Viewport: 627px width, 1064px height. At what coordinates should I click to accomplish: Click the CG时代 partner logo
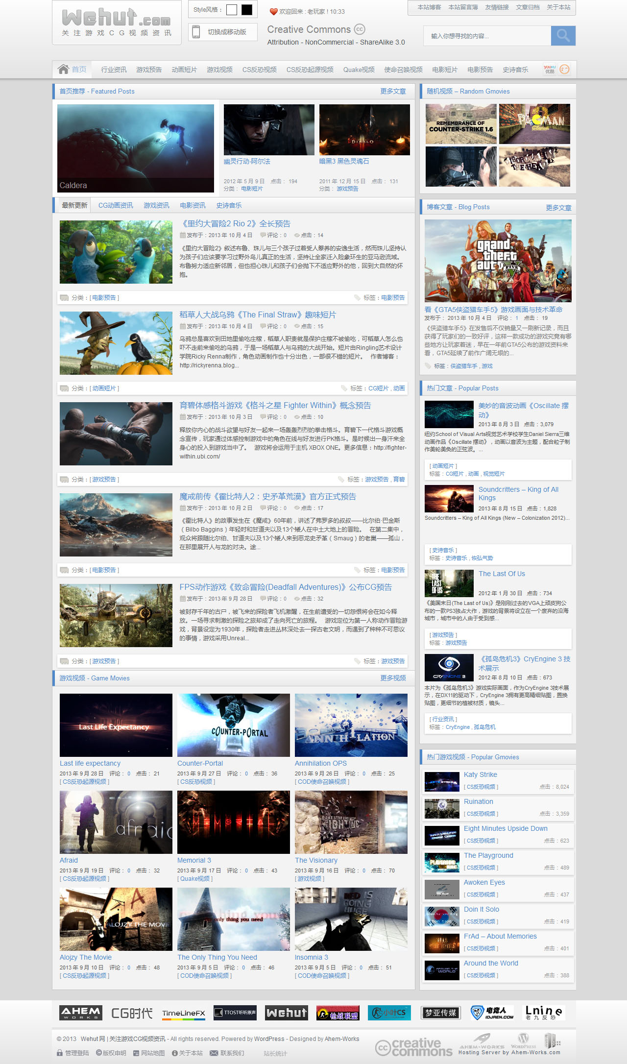tap(132, 1013)
